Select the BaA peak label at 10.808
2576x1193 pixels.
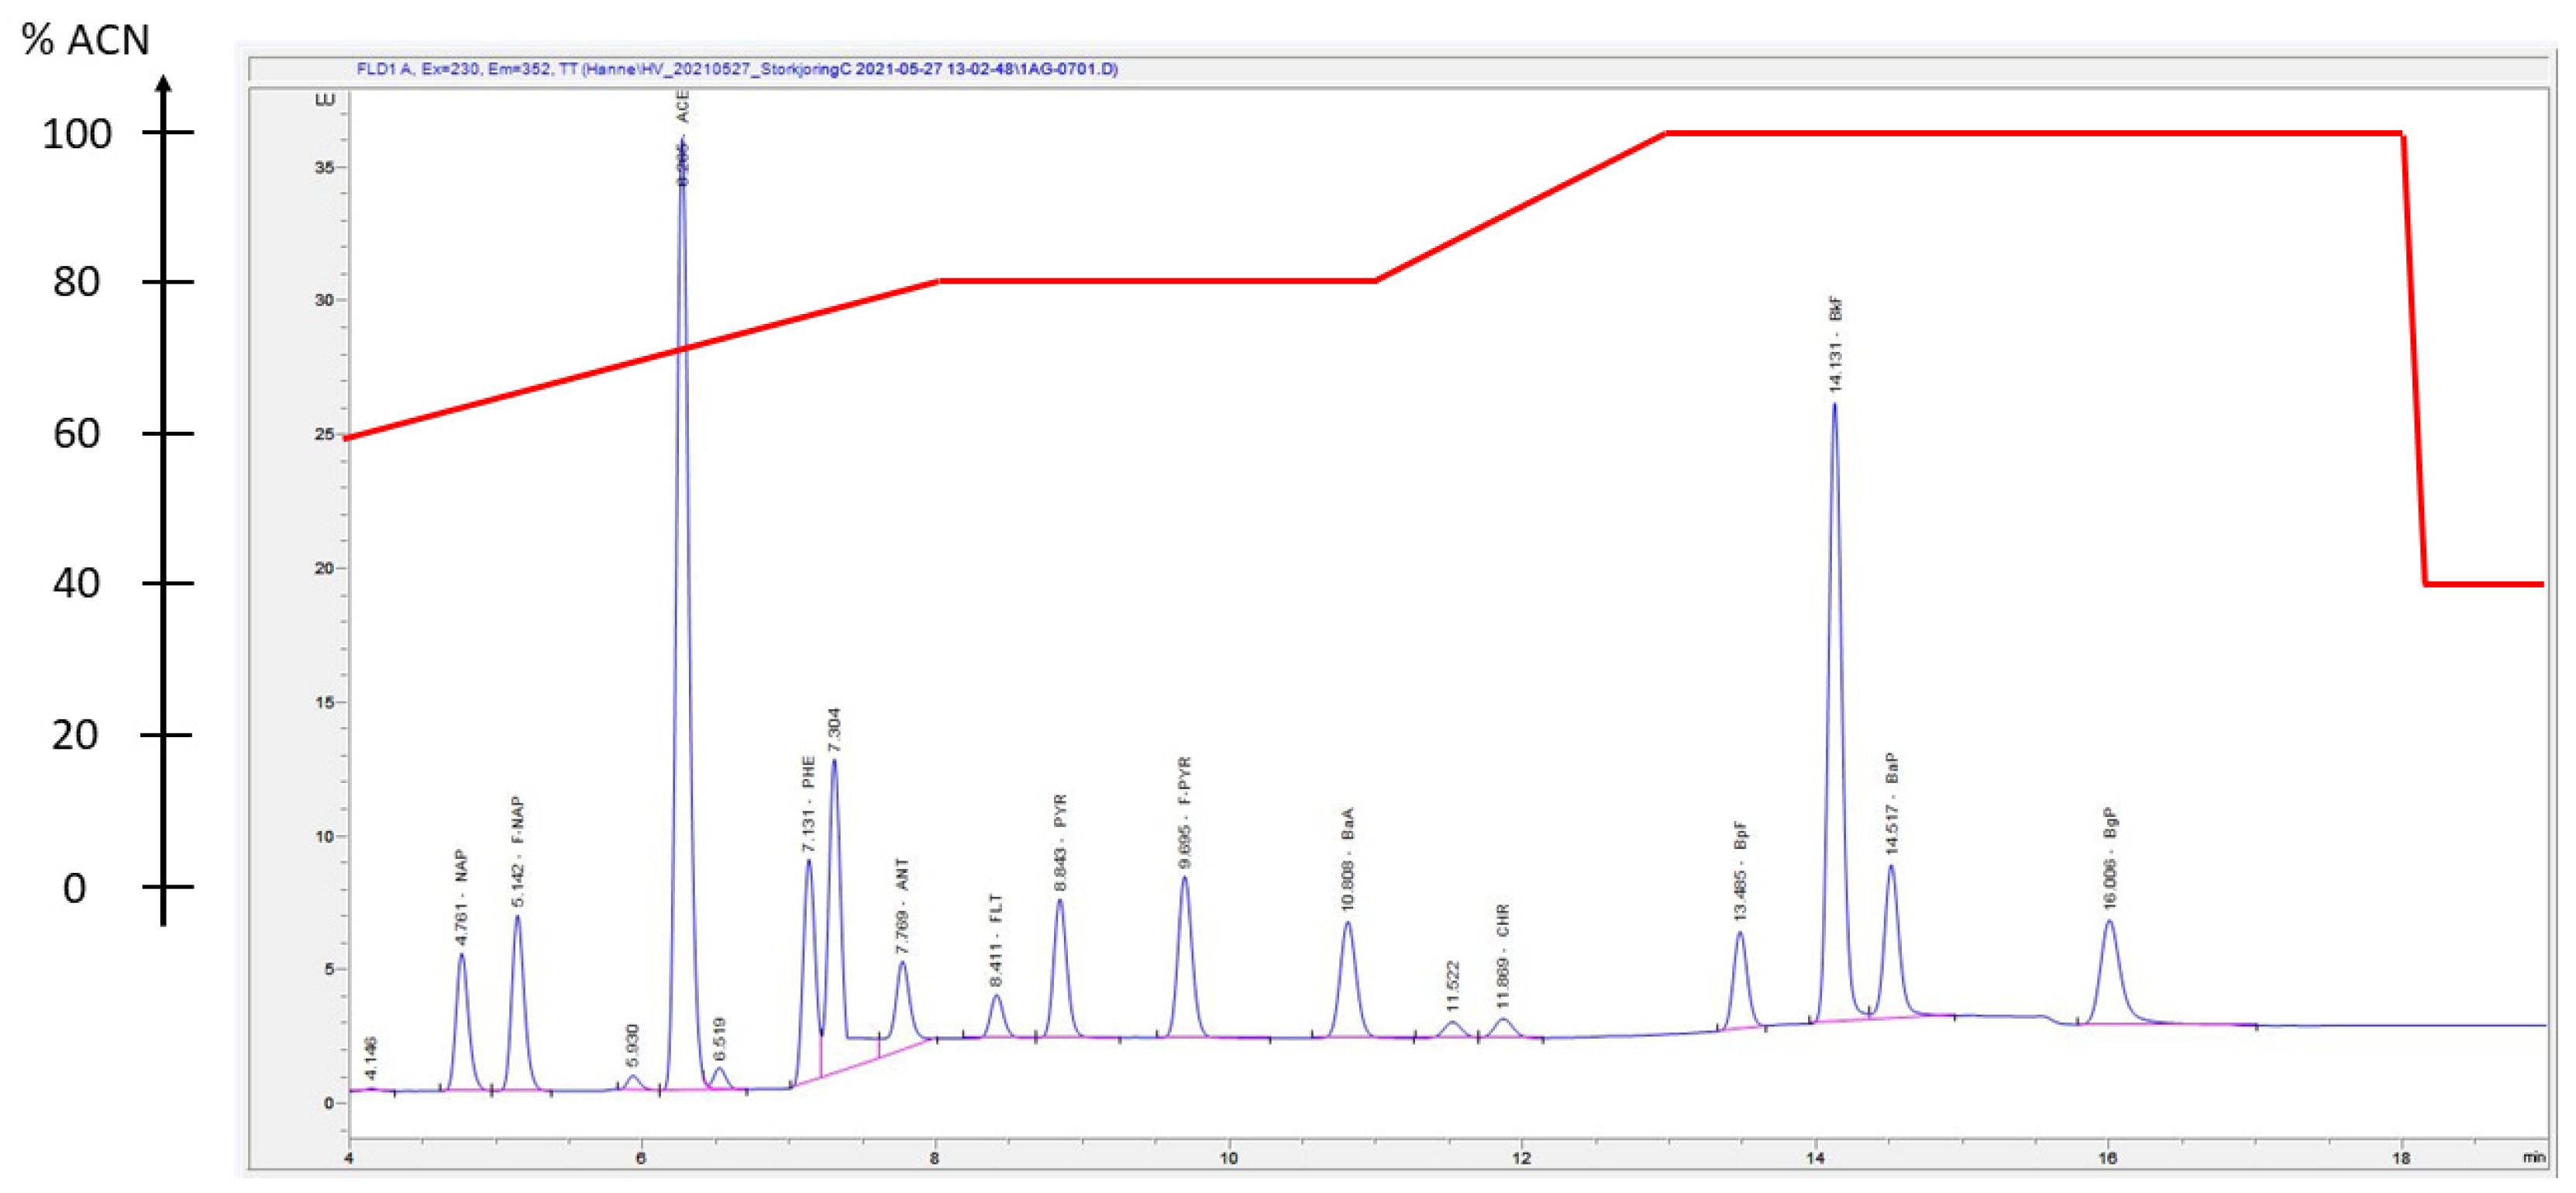pos(1348,859)
